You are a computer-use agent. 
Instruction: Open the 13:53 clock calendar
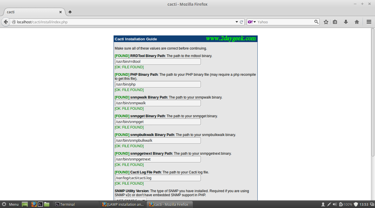364,204
